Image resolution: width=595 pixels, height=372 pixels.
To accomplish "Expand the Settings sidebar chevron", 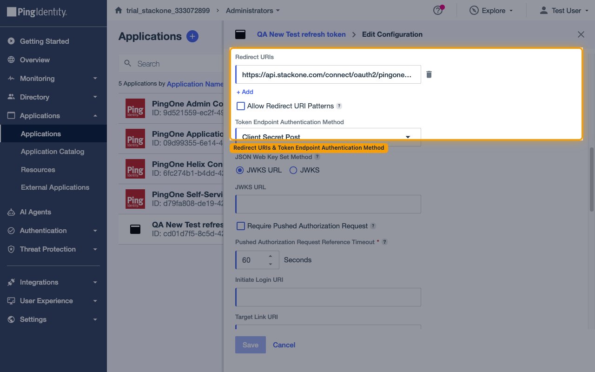I will coord(95,319).
